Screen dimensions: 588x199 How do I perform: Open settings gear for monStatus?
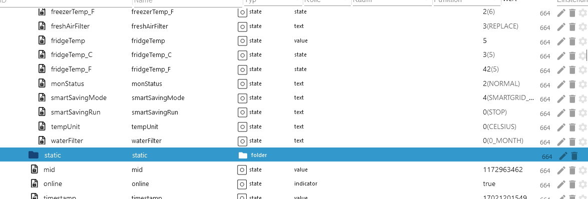coord(582,84)
